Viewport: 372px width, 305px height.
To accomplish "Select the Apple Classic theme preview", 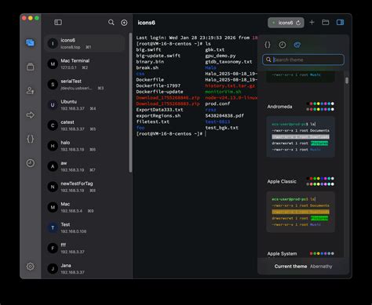I will point(301,212).
